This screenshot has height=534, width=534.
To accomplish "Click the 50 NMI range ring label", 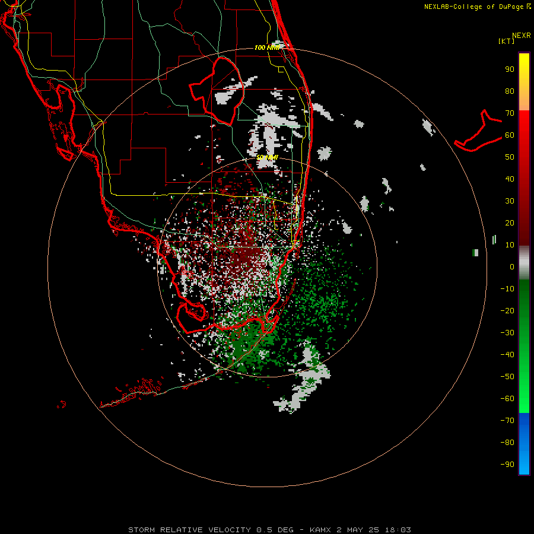I will coord(267,157).
